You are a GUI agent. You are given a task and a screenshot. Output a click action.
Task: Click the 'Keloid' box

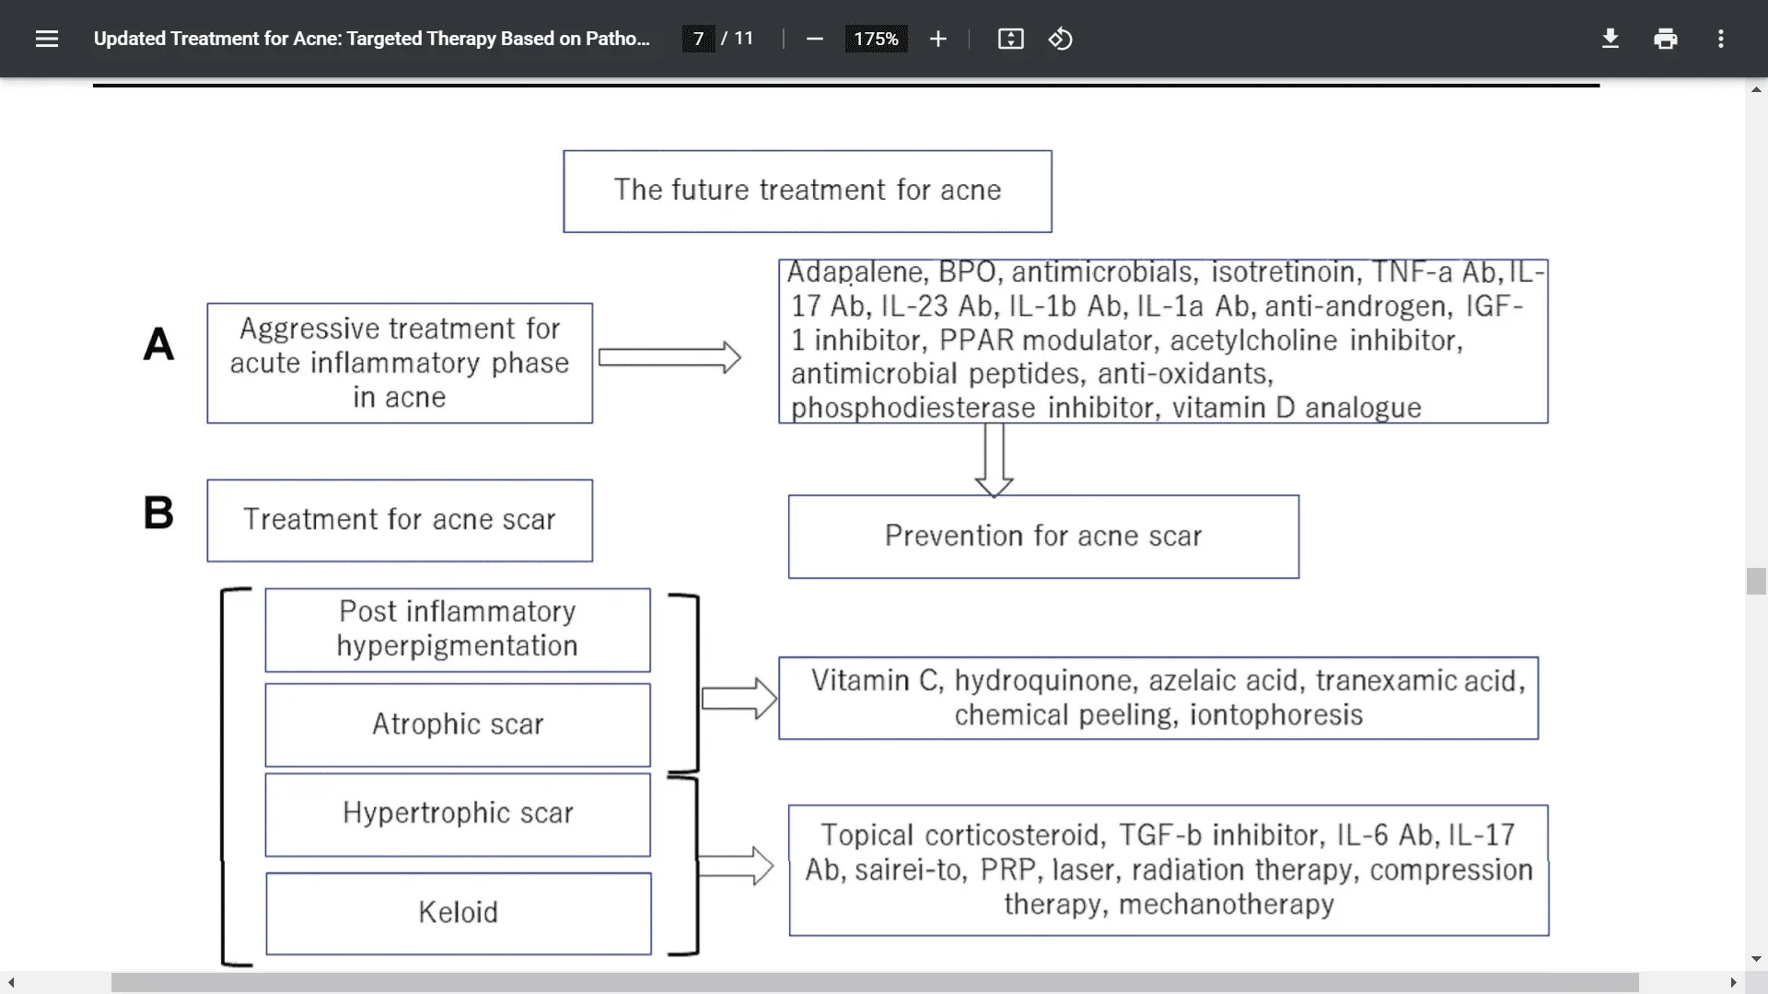tap(459, 913)
